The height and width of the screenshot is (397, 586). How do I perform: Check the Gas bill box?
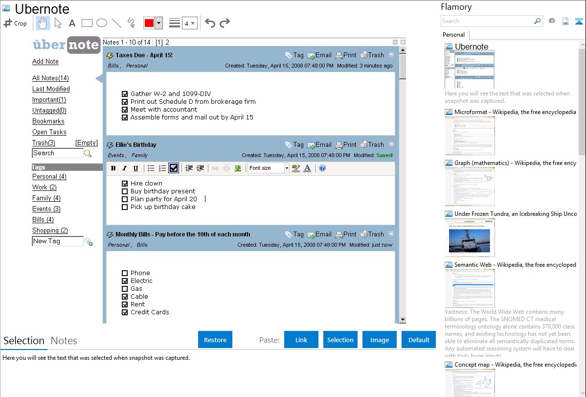pyautogui.click(x=125, y=289)
